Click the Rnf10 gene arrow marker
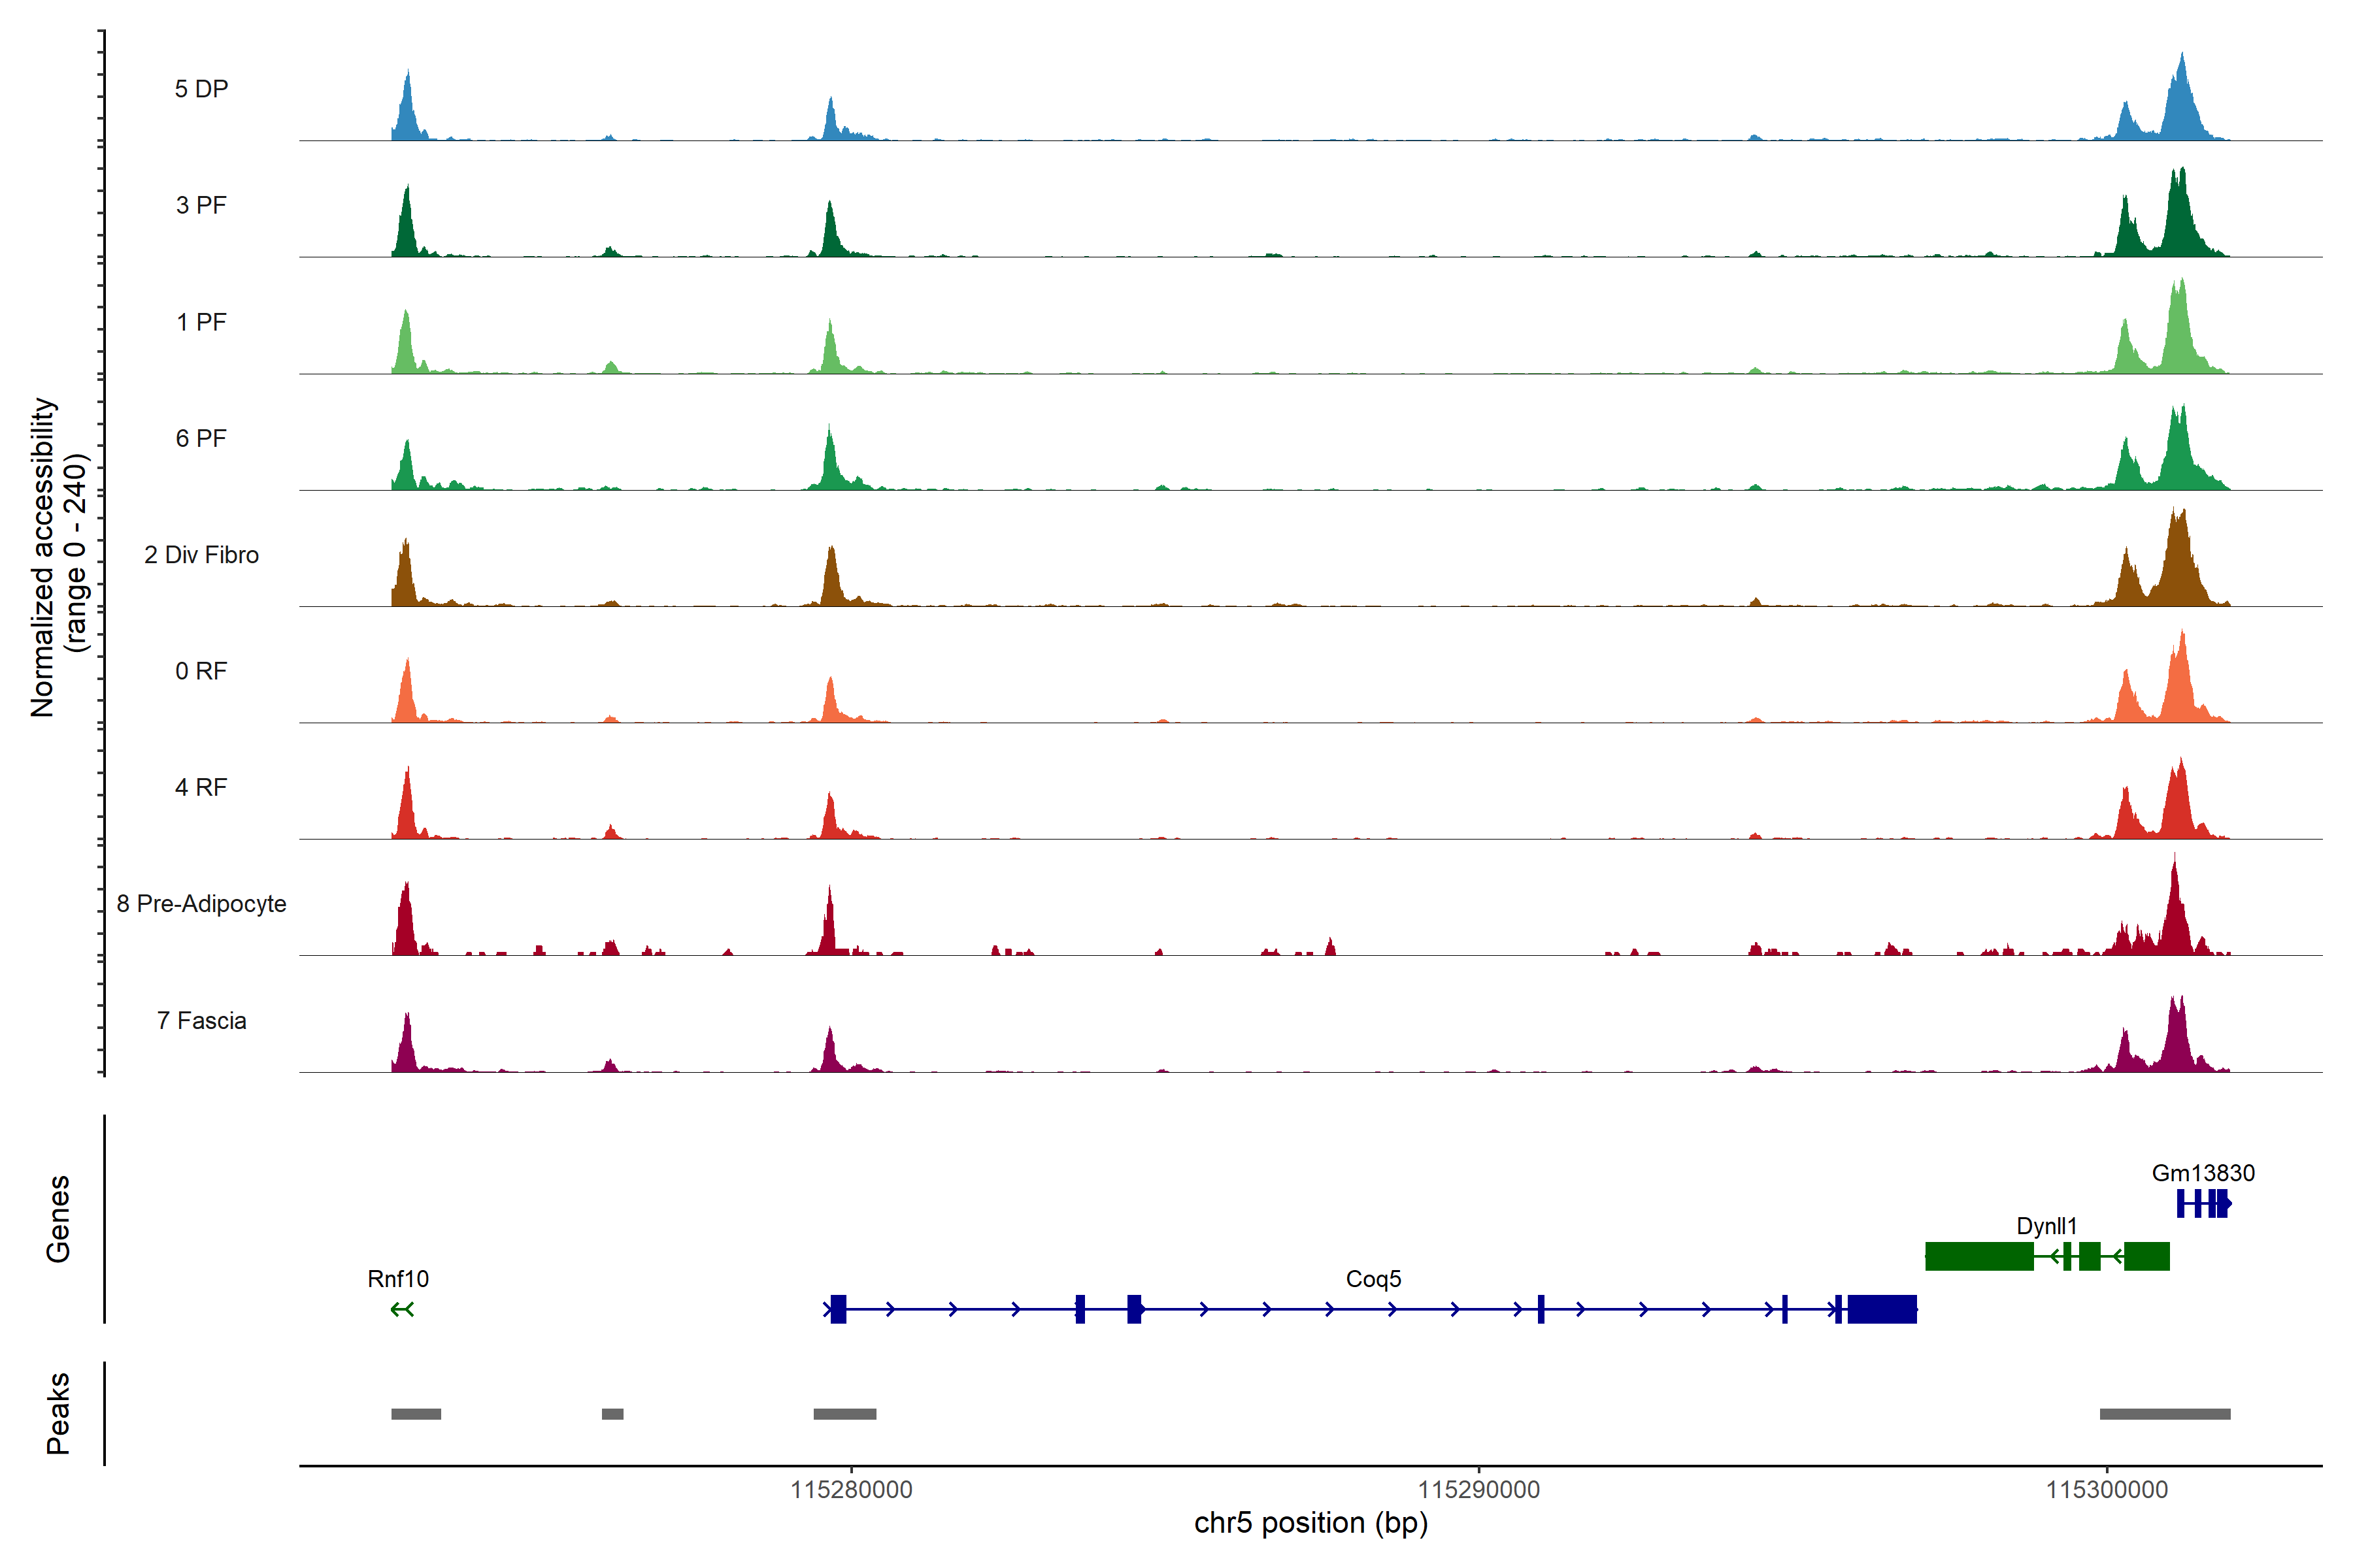Image resolution: width=2353 pixels, height=1568 pixels. (x=402, y=1309)
